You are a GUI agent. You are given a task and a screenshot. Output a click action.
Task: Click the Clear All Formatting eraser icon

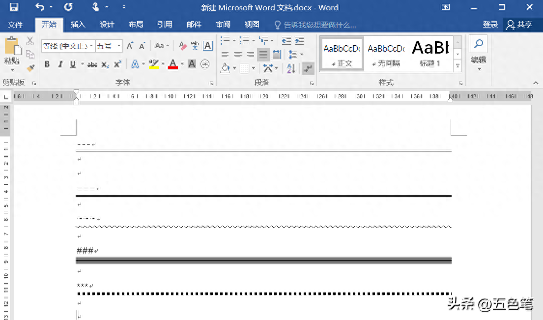pos(182,46)
